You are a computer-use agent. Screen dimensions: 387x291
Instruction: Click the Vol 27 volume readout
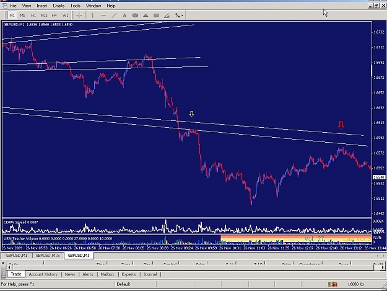coord(314,239)
